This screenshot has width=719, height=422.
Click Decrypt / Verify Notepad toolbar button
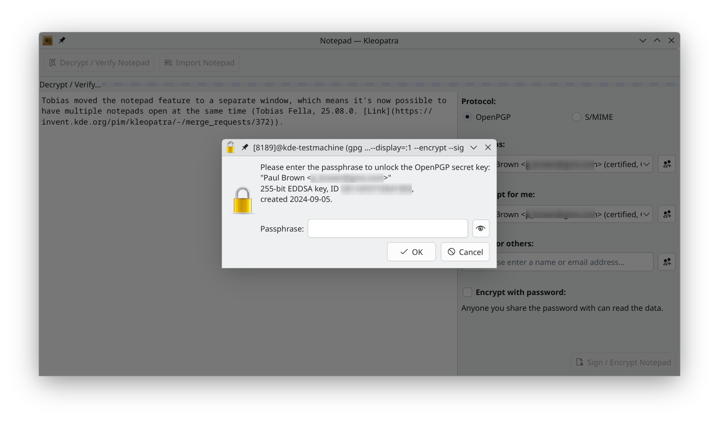click(x=99, y=63)
